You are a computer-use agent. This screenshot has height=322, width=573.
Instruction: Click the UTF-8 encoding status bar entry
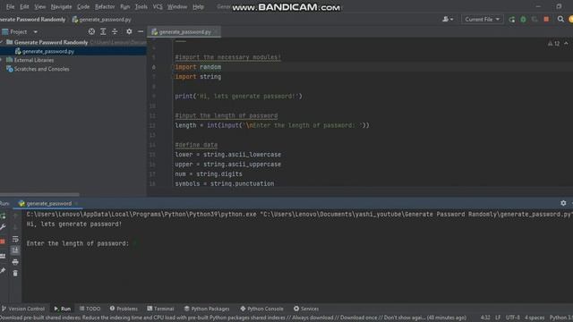[512, 318]
